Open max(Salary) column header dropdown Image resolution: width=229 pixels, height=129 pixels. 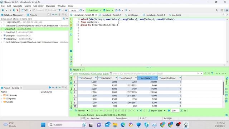(116, 78)
